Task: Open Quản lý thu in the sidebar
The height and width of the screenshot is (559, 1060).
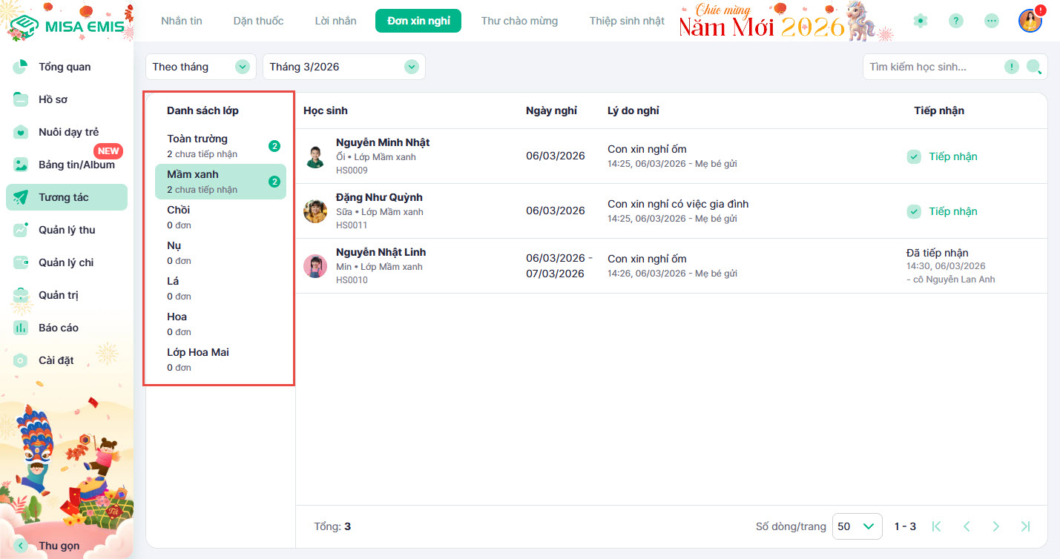Action: [x=67, y=230]
